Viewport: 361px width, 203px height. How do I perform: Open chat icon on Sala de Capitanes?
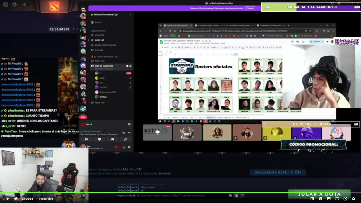click(x=127, y=66)
